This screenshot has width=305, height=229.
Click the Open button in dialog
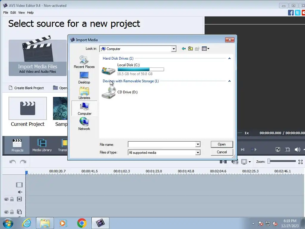[x=222, y=144]
